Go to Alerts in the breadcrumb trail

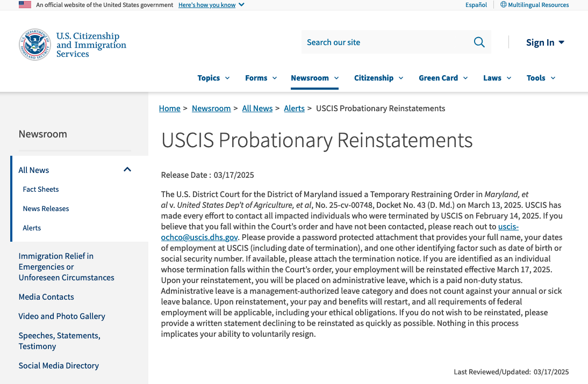click(x=294, y=108)
